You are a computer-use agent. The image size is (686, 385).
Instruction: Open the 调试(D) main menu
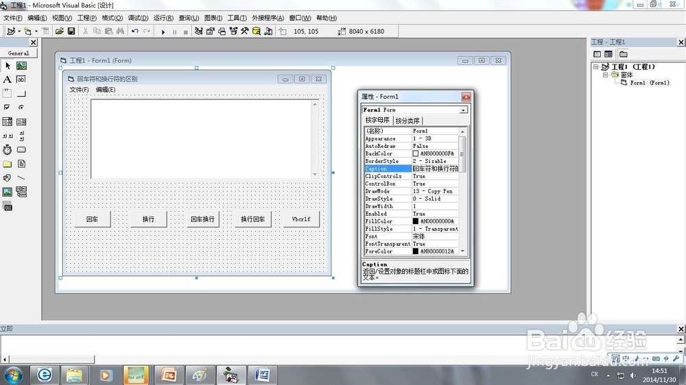138,18
